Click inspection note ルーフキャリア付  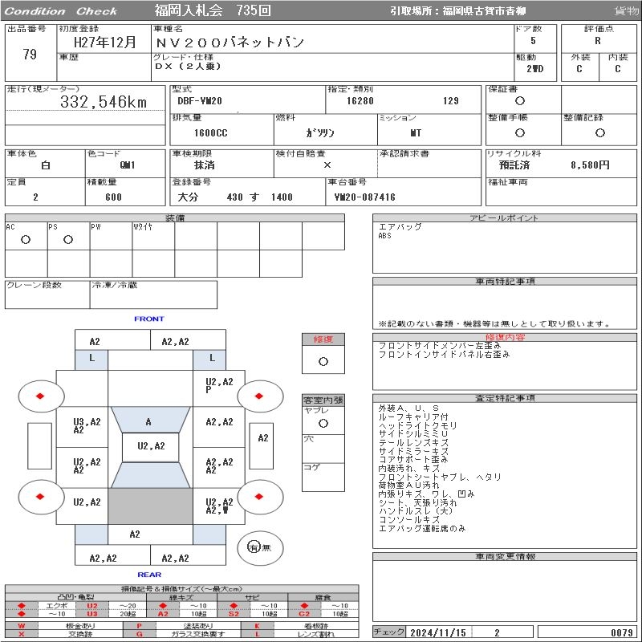412,416
